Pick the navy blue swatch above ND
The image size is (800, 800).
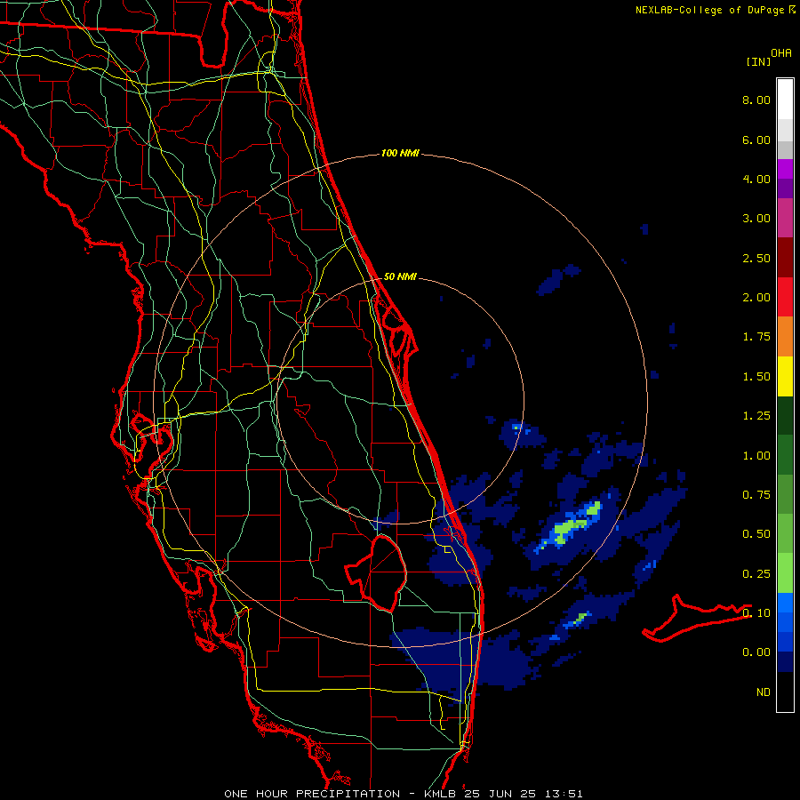(x=785, y=662)
